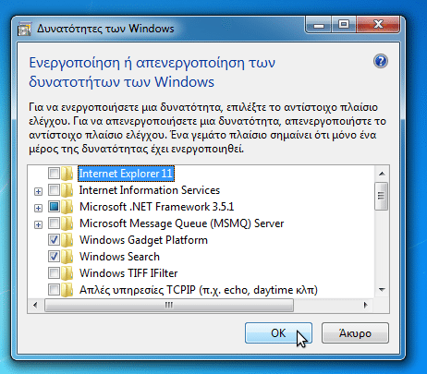Close the Δυνατότητες των Windows window

378,25
